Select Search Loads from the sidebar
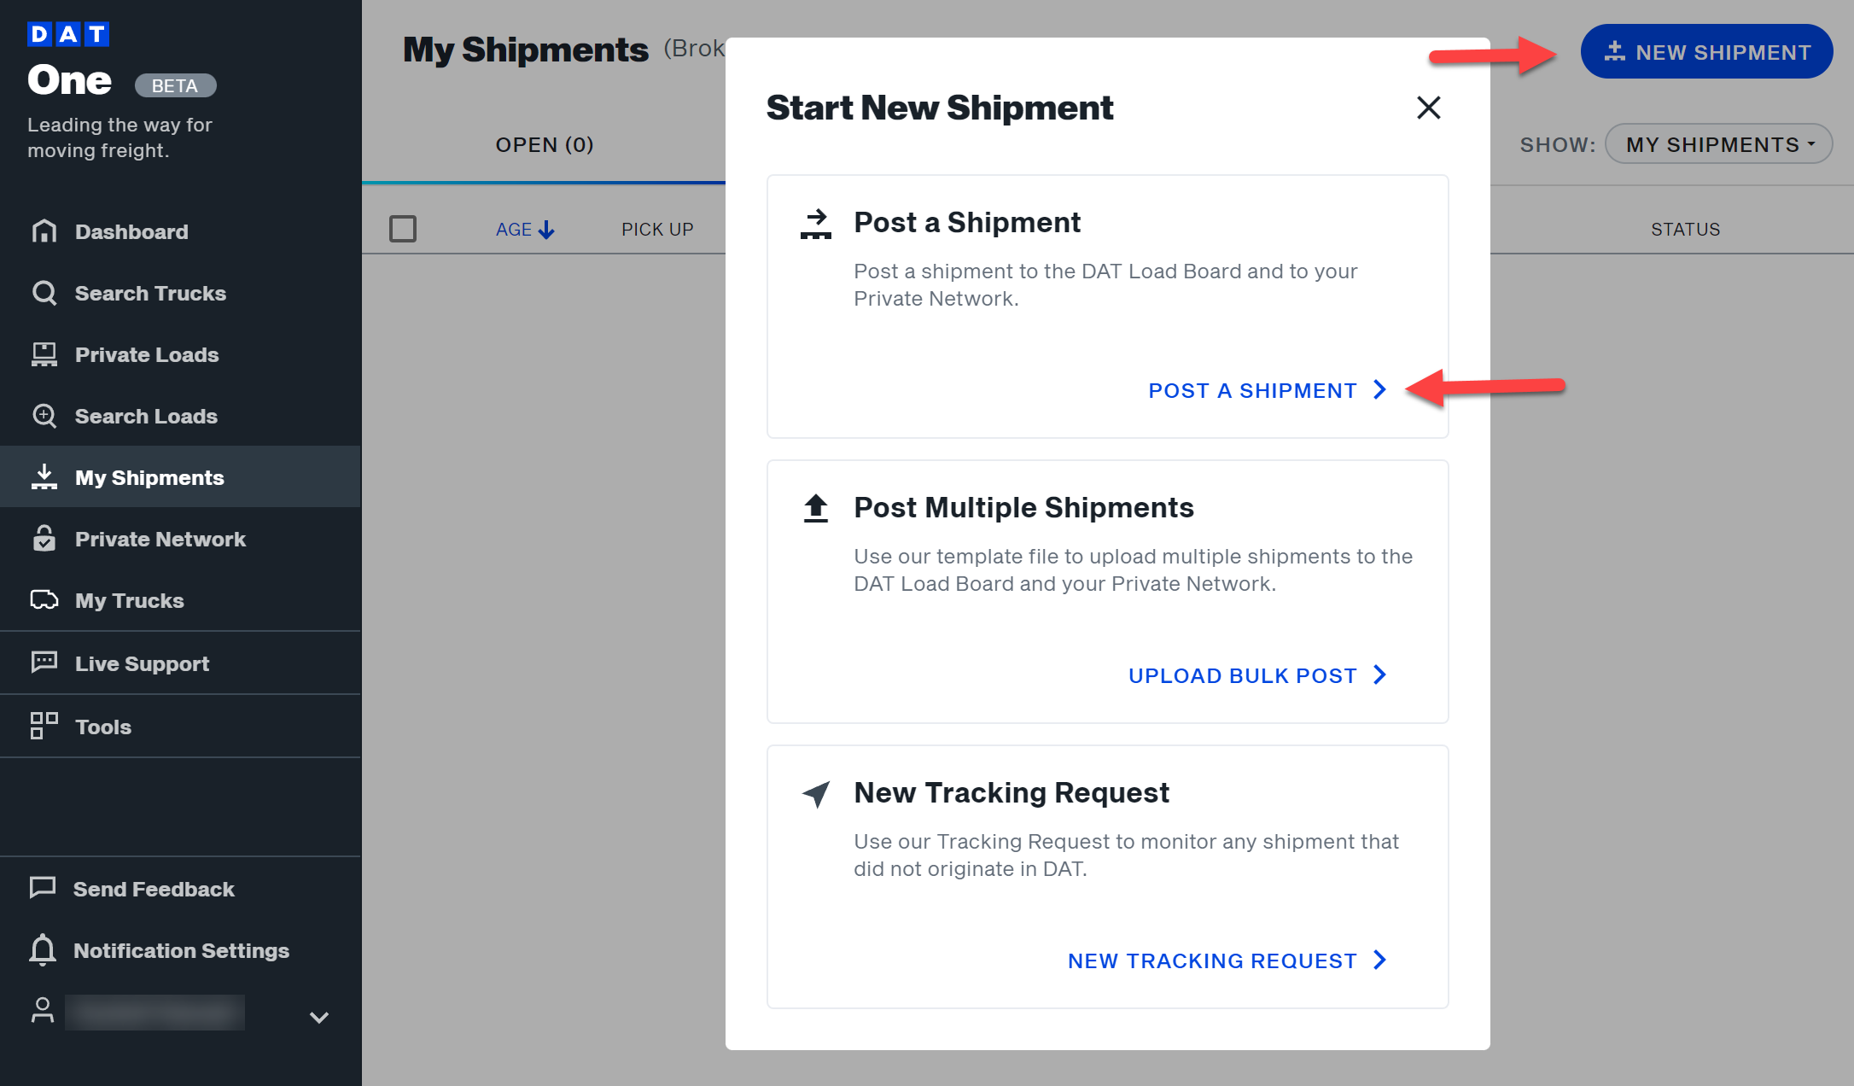1854x1086 pixels. [146, 416]
